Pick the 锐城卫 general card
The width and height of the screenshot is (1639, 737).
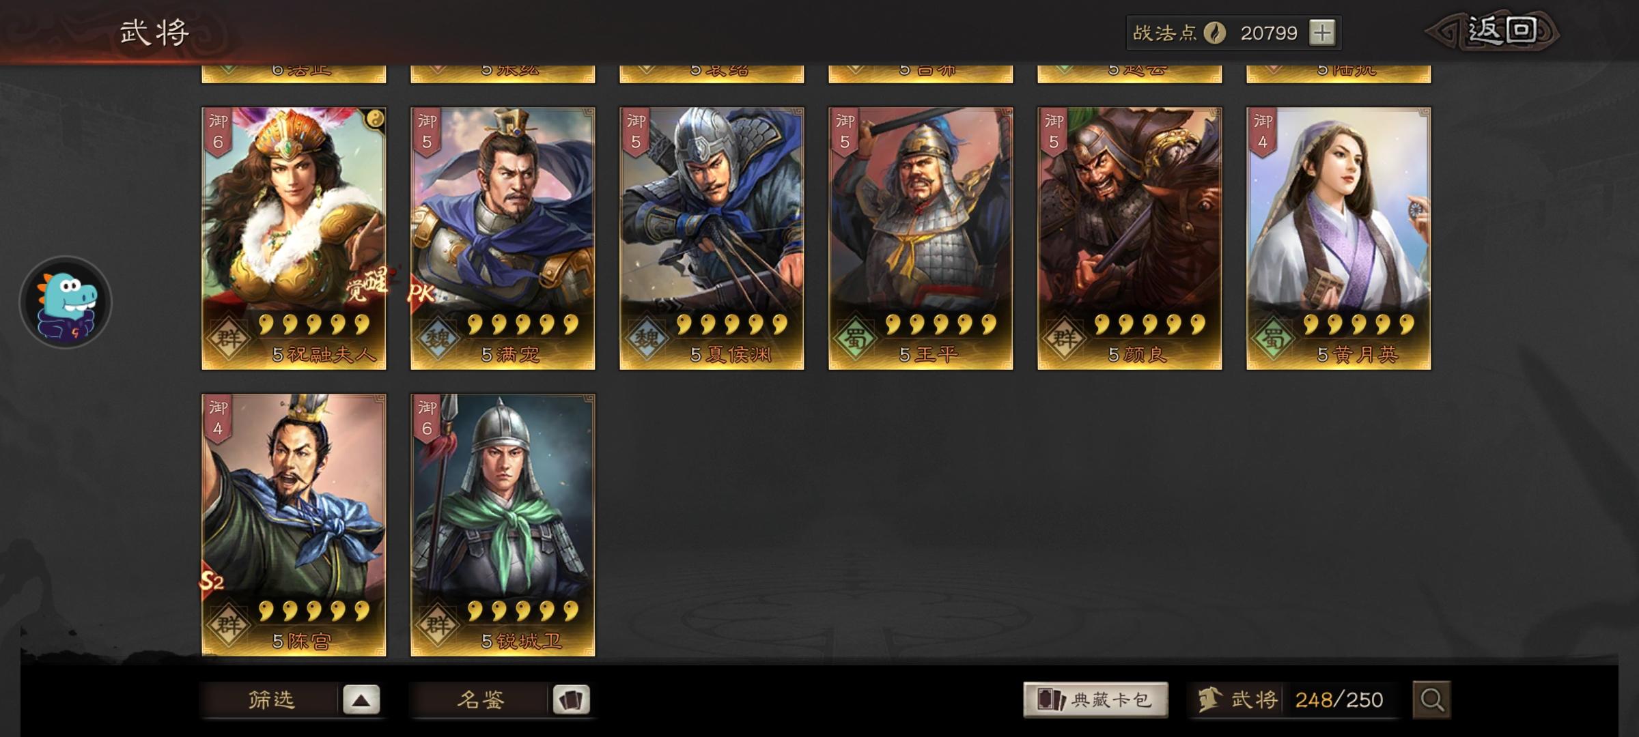pos(503,525)
